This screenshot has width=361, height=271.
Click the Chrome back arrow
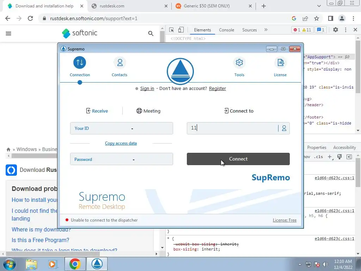(x=8, y=18)
